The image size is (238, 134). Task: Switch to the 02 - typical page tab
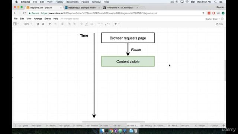point(65,126)
